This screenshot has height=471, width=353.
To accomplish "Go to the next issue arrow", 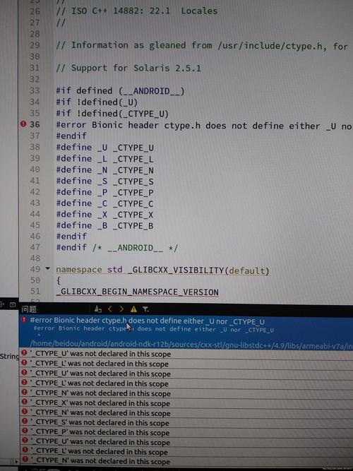I will point(121,309).
